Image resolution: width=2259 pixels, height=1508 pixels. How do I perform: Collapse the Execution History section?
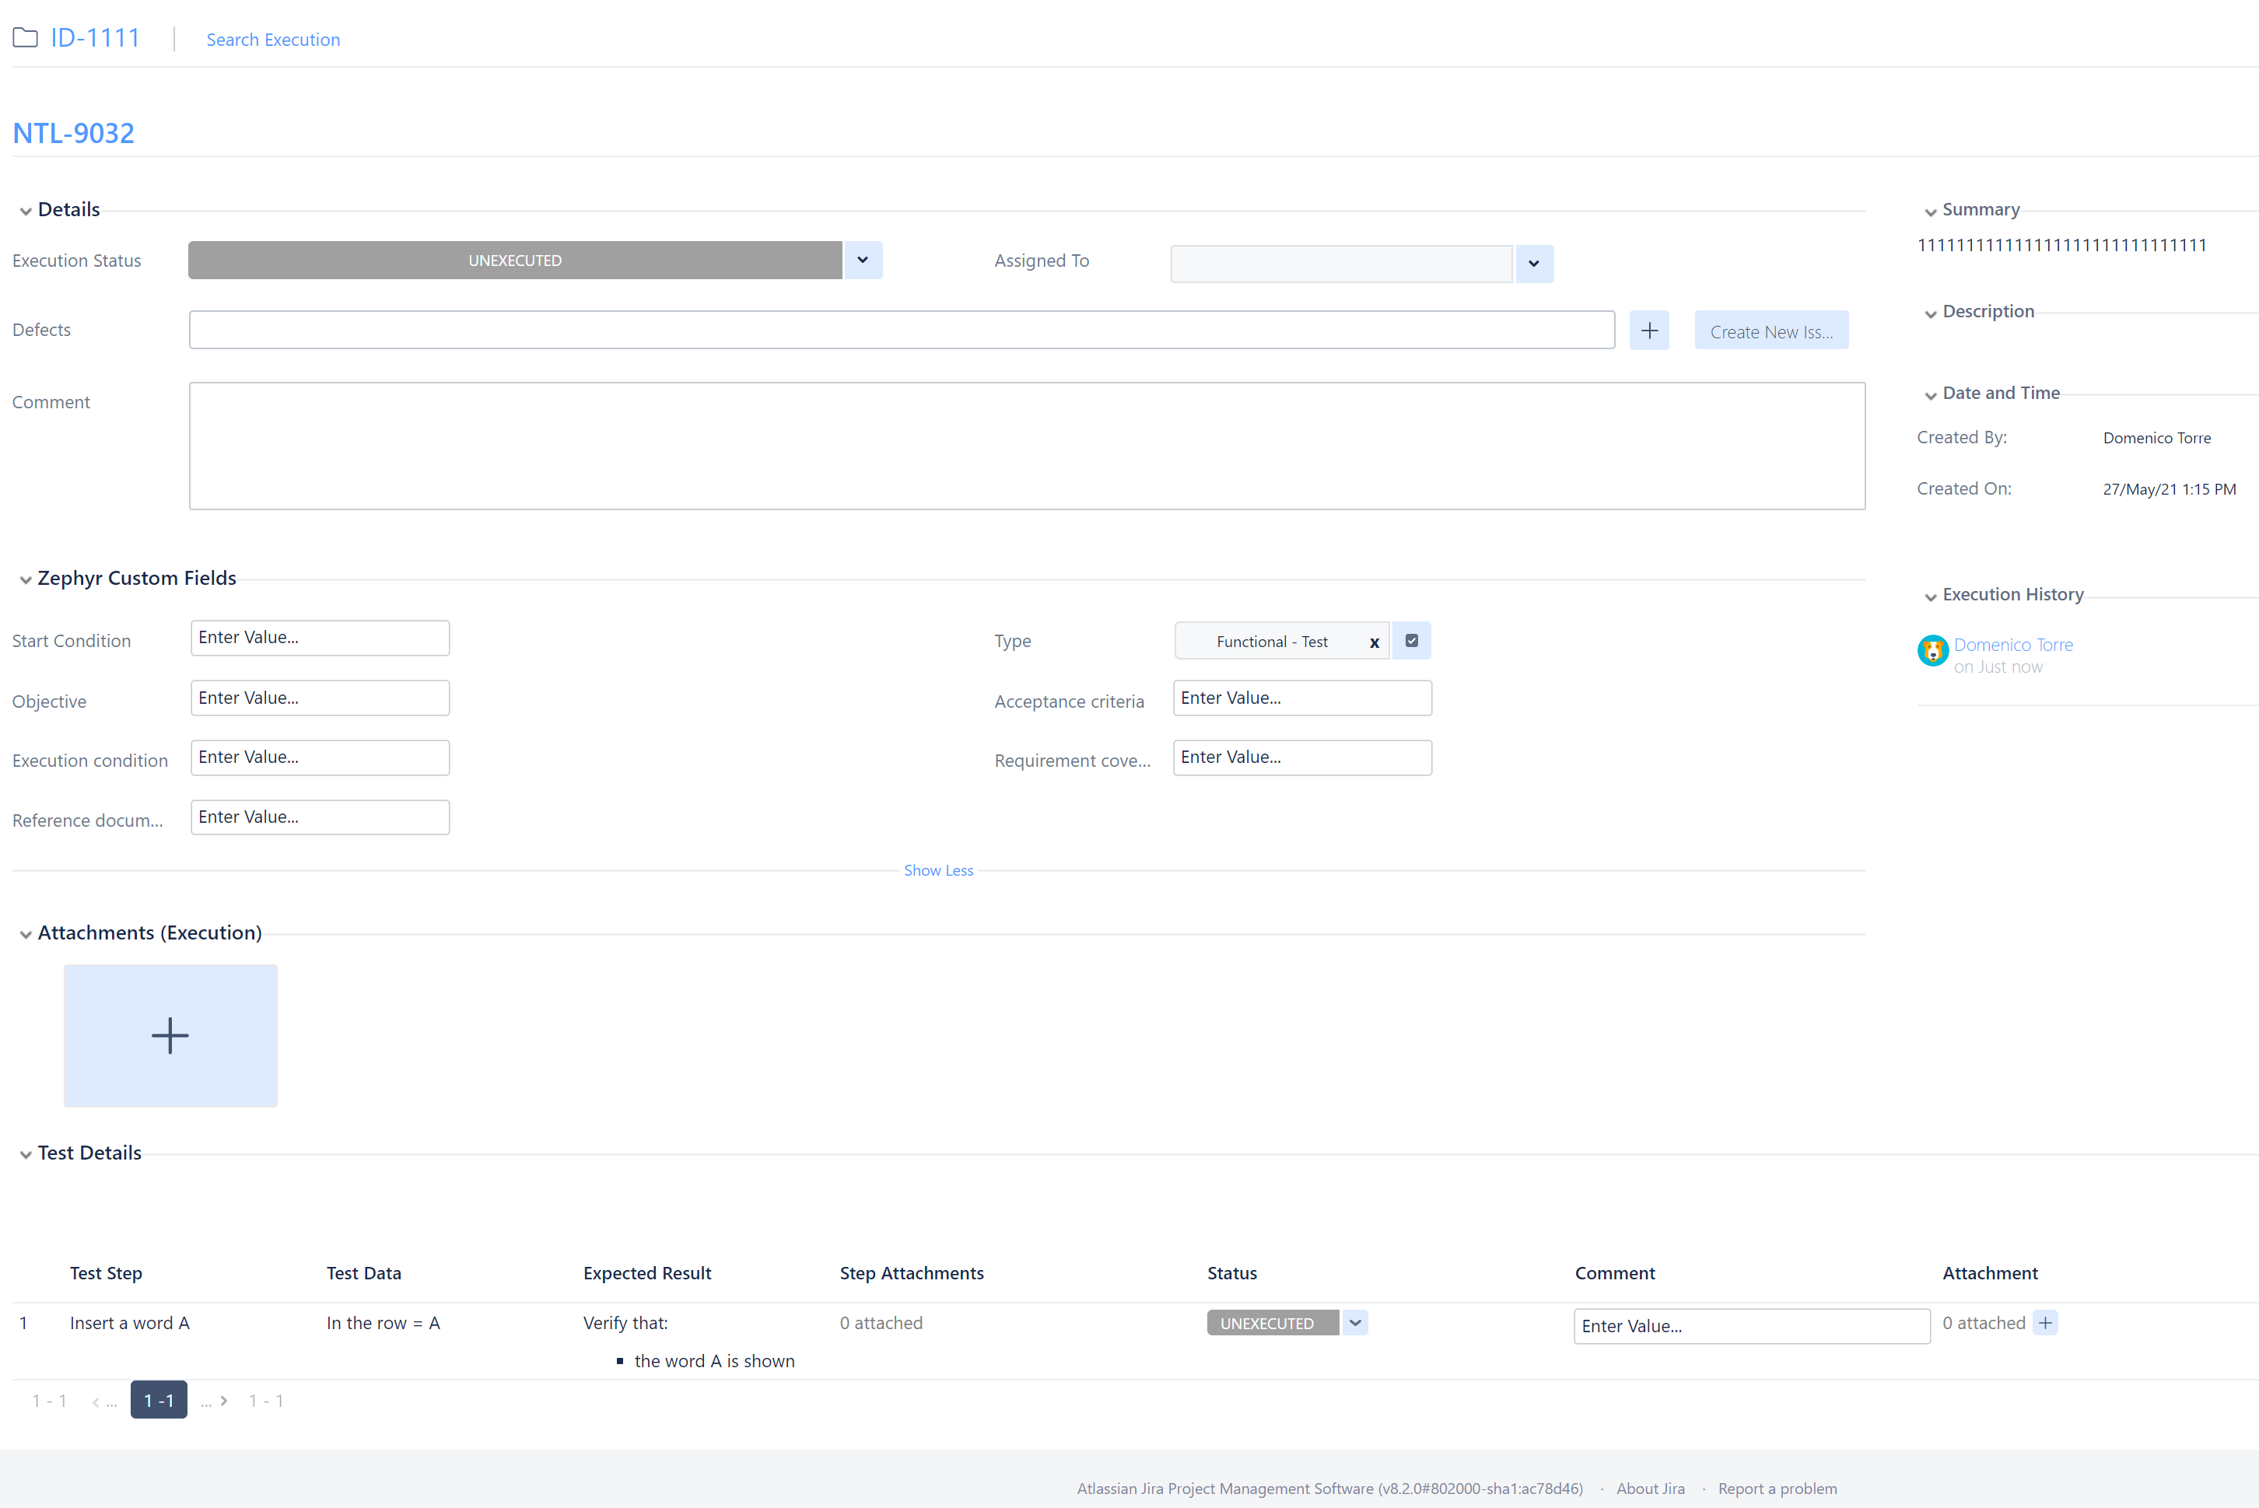point(1929,597)
